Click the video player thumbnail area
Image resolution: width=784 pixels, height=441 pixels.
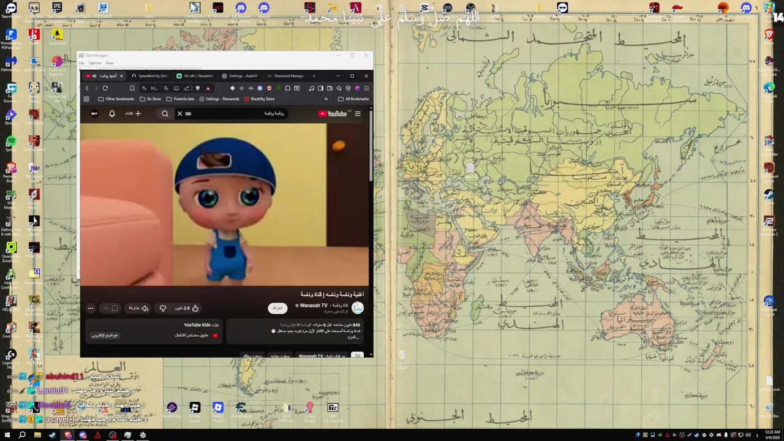(x=224, y=204)
